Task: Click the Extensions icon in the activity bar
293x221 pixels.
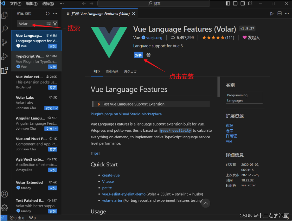Action: point(5,70)
